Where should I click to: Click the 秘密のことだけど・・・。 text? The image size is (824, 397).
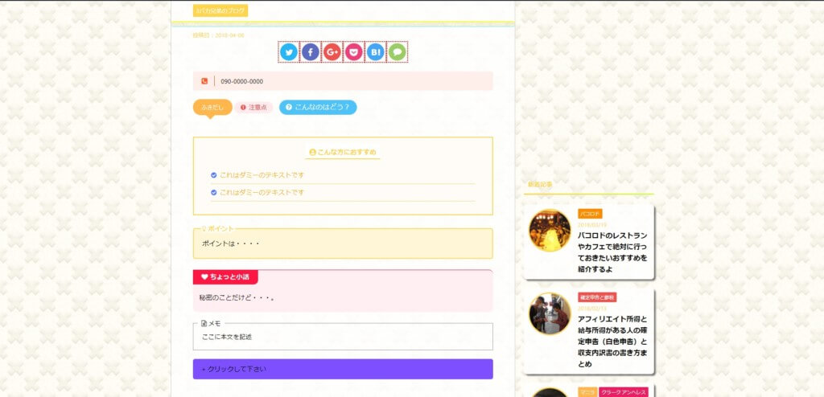pos(237,297)
